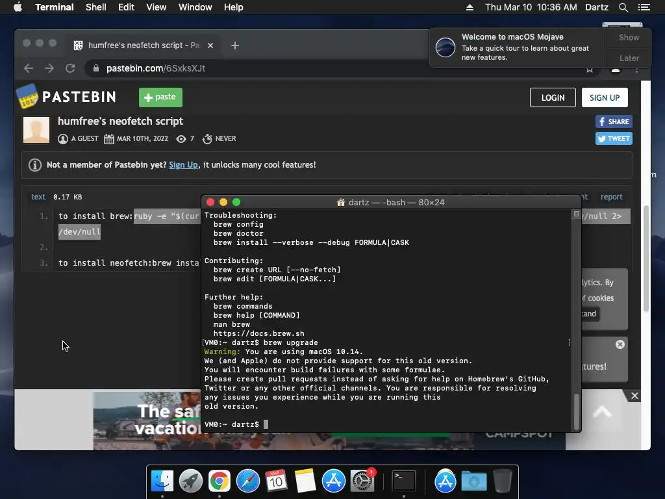
Task: Open a new Chrome tab
Action: click(x=235, y=45)
